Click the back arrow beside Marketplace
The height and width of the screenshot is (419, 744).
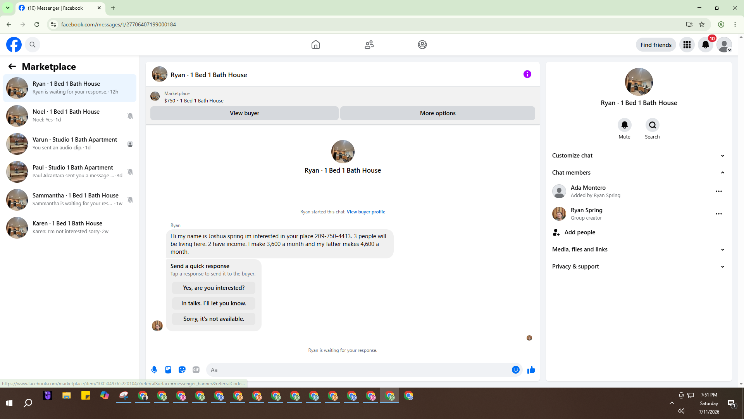[x=12, y=66]
